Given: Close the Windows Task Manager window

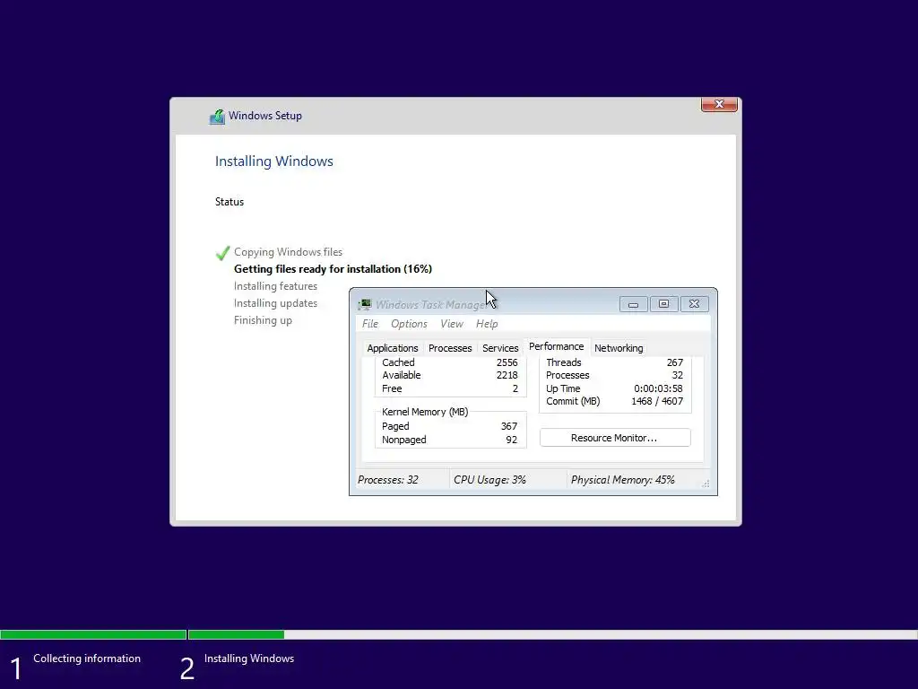Looking at the screenshot, I should [x=695, y=304].
